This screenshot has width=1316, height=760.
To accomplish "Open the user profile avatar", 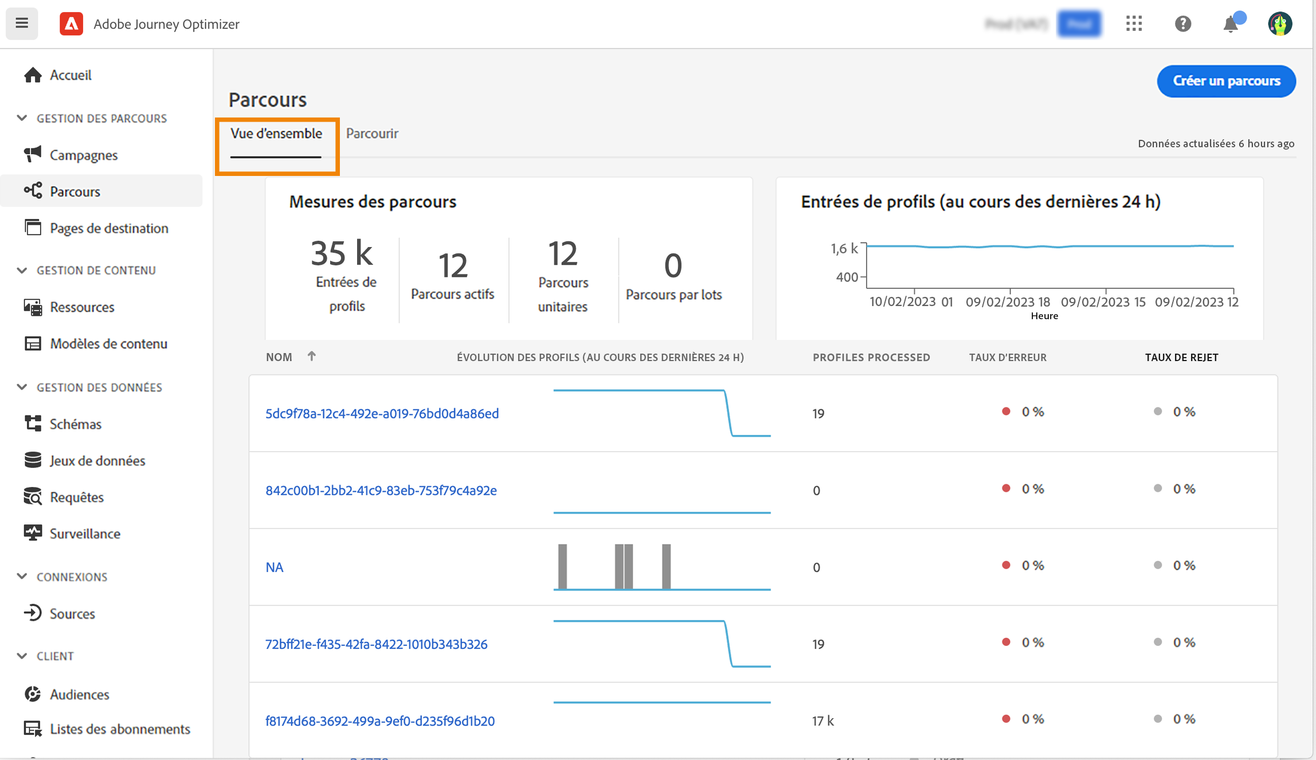I will point(1280,24).
